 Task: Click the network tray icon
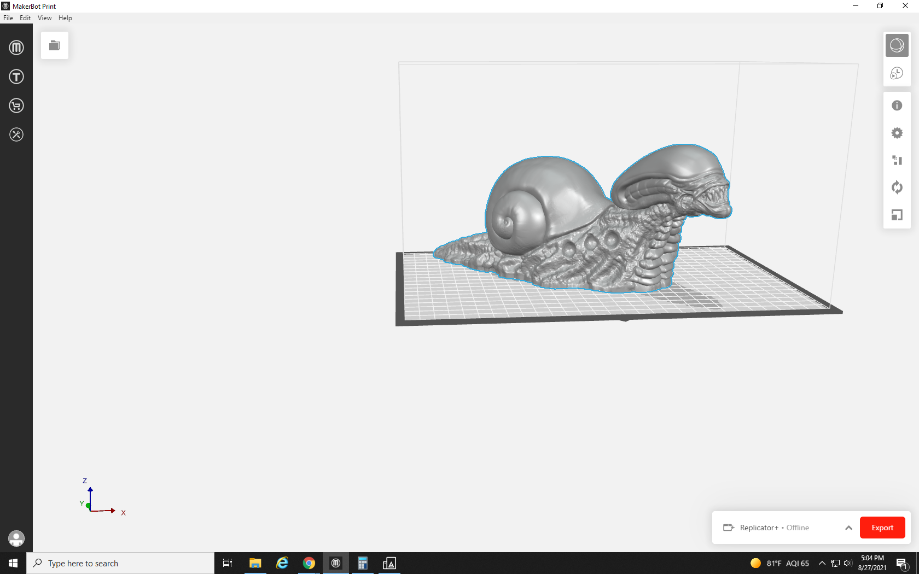tap(835, 563)
